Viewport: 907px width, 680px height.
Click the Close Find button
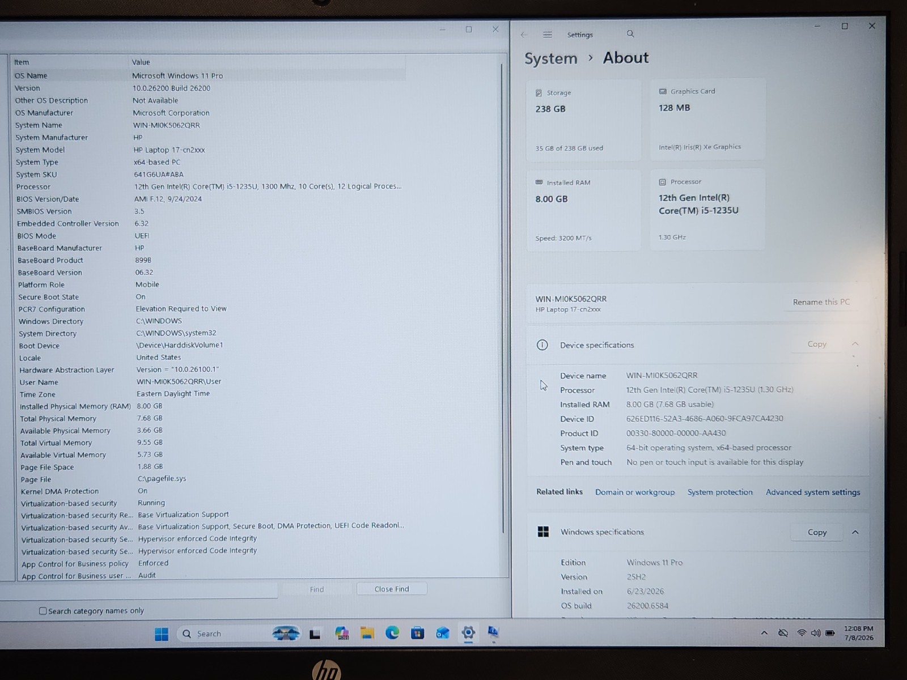(392, 589)
